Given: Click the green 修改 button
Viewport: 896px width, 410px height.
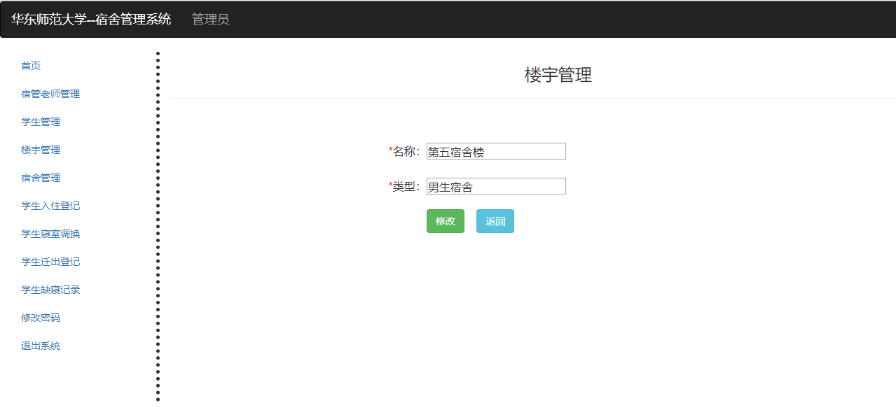Looking at the screenshot, I should point(446,221).
